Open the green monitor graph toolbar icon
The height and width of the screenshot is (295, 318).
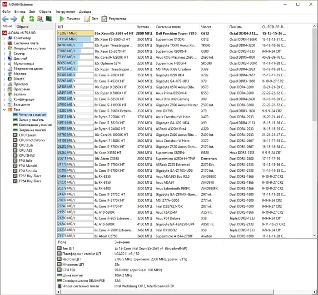pyautogui.click(x=49, y=19)
